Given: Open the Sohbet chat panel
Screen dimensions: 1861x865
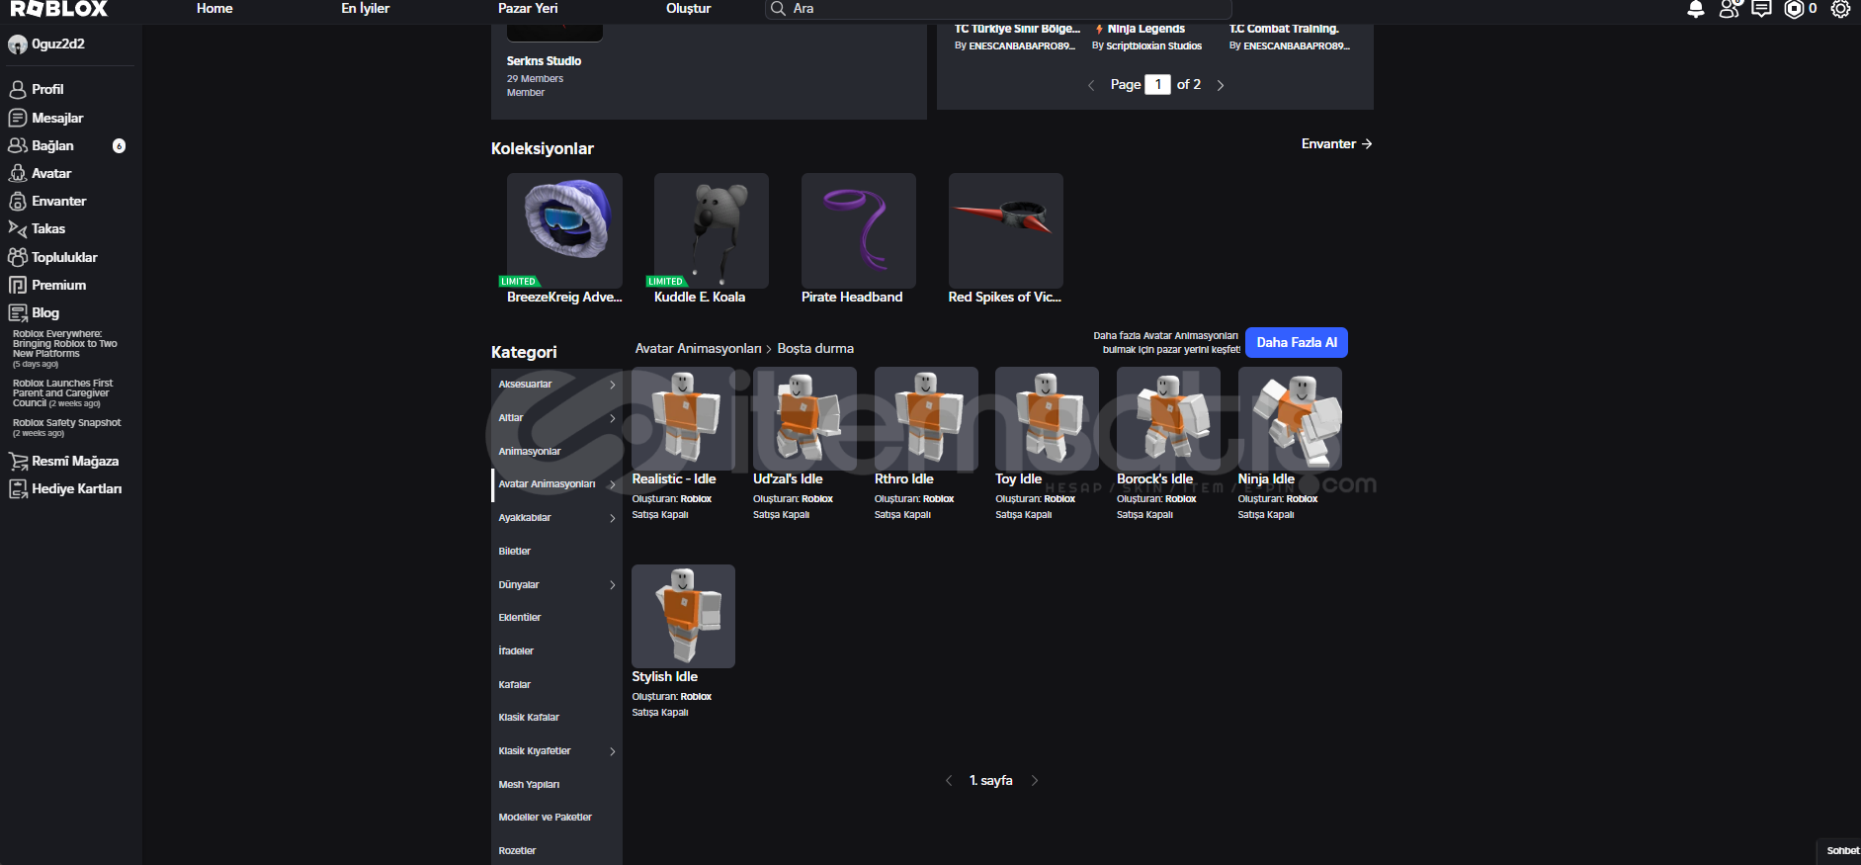Looking at the screenshot, I should coord(1840,851).
